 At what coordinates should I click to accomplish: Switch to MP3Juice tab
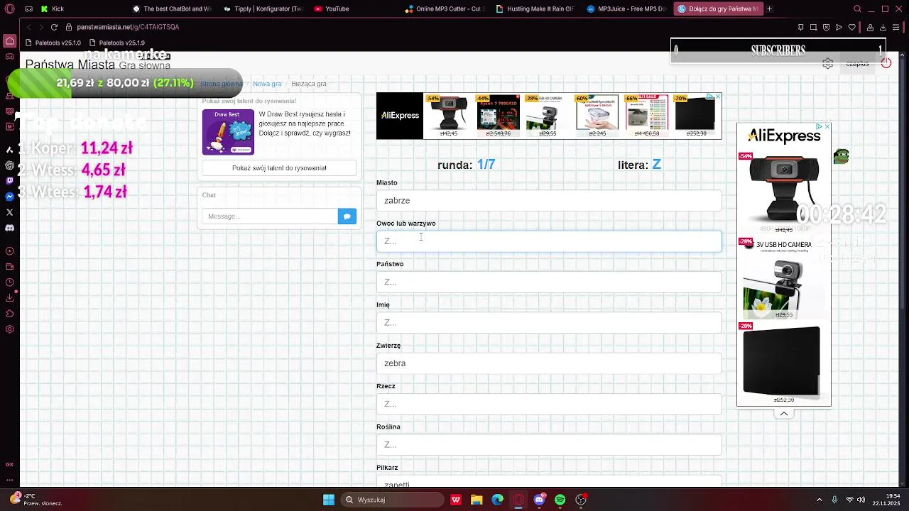626,9
